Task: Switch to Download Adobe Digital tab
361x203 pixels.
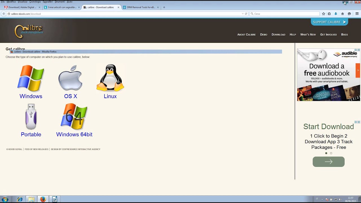Action: click(x=22, y=7)
